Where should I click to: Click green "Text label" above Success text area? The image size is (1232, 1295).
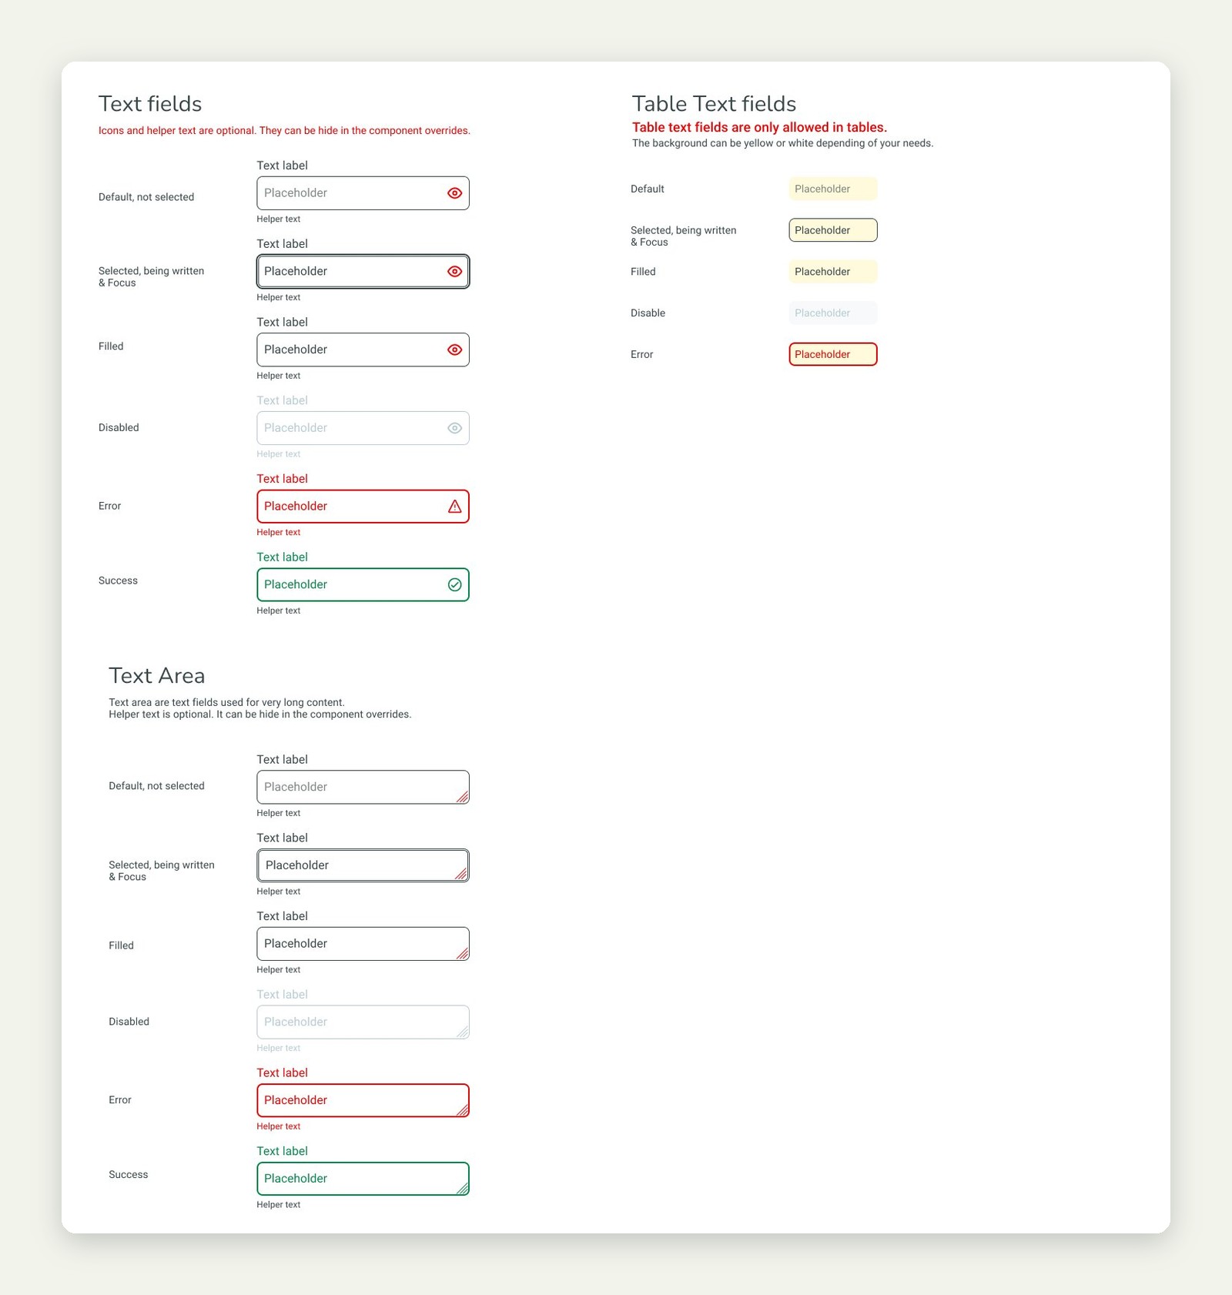point(282,1151)
